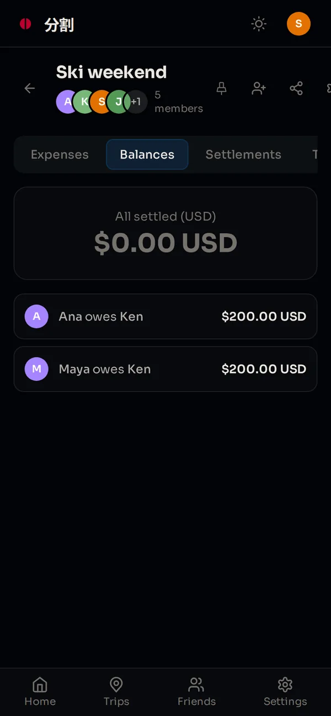Image resolution: width=331 pixels, height=716 pixels.
Task: Click the red app logo icon
Action: 25,24
